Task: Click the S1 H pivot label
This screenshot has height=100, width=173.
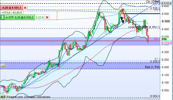Action: pos(157,5)
